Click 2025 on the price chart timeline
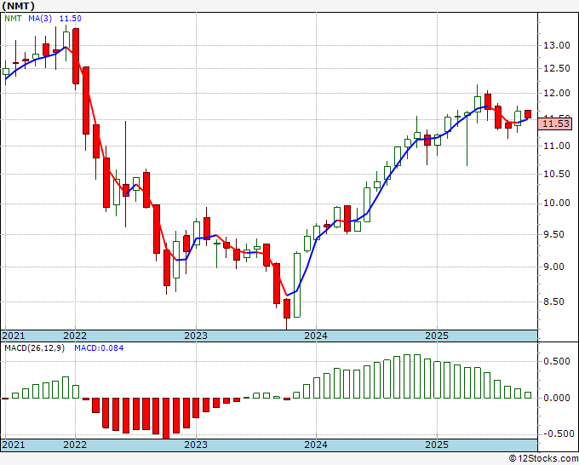This screenshot has width=579, height=465. pyautogui.click(x=437, y=336)
